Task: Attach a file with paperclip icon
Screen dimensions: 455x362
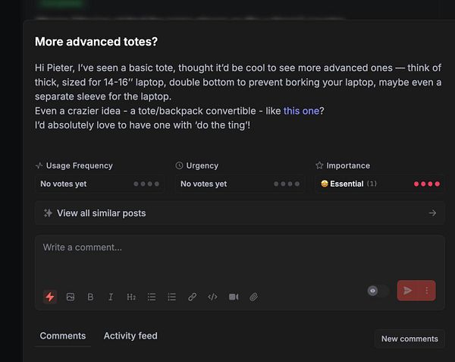Action: 254,297
